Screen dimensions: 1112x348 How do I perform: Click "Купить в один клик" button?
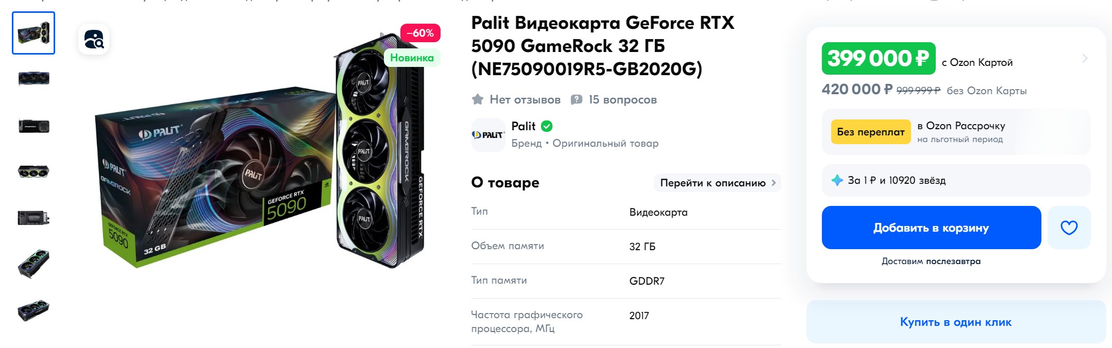tap(955, 322)
